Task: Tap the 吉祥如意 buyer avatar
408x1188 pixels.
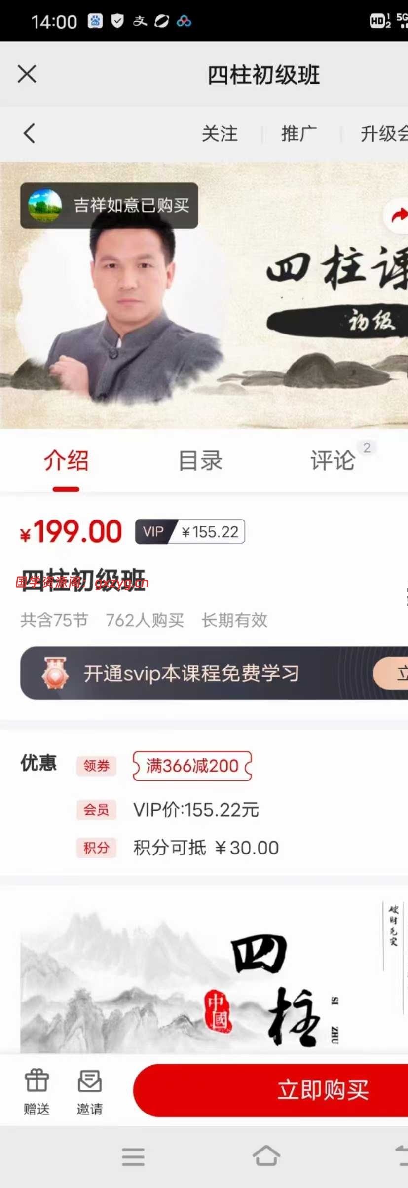Action: (x=45, y=205)
